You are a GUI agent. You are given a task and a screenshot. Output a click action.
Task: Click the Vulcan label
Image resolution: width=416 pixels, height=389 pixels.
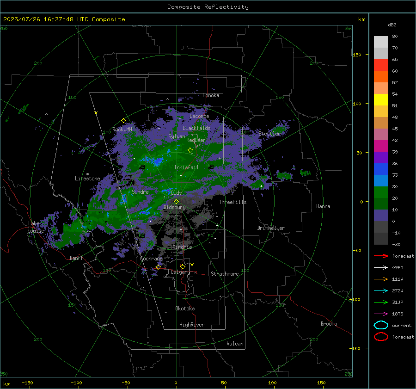click(x=235, y=344)
